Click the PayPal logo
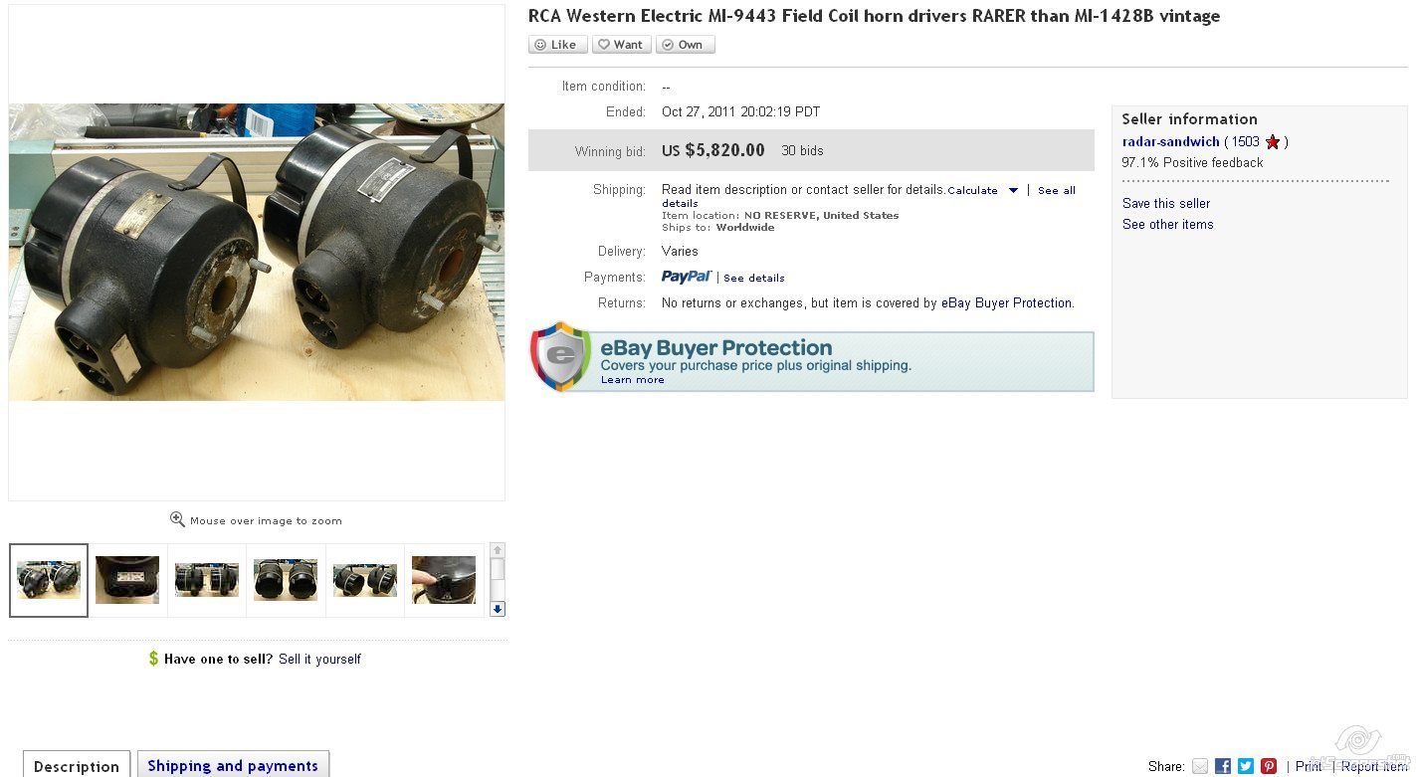 point(687,277)
